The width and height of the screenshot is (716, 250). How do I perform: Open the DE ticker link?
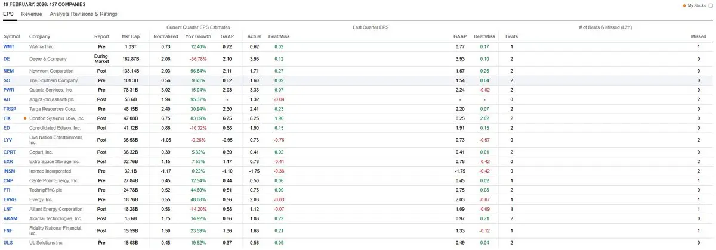click(7, 59)
